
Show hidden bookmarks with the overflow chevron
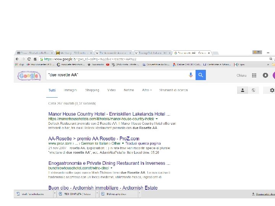(x=268, y=64)
